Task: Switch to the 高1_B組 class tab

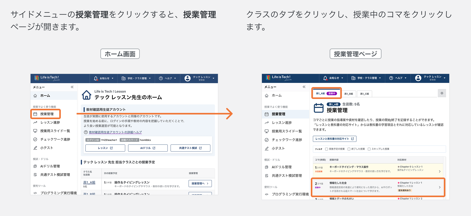Action: 349,94
